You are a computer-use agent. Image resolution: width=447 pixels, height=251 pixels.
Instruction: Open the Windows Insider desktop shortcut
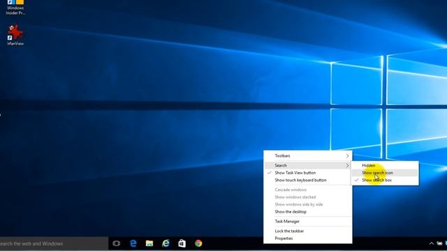(15, 8)
